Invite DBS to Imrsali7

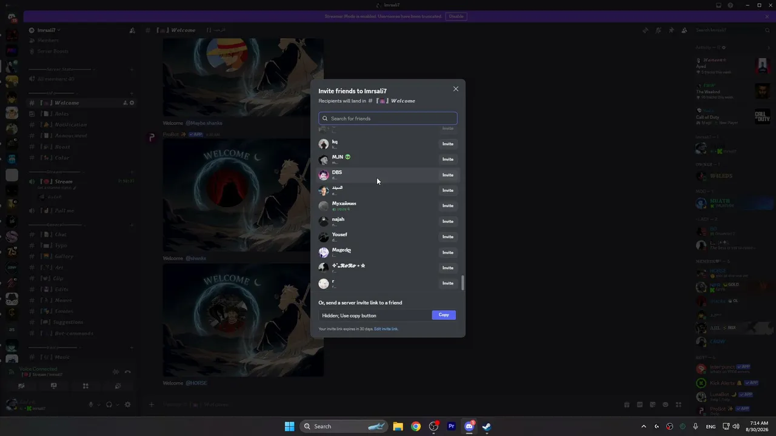click(447, 175)
